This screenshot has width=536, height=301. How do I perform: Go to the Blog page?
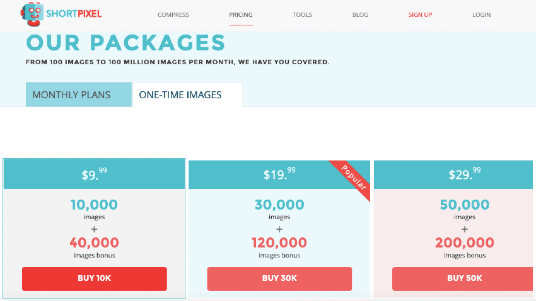[361, 15]
